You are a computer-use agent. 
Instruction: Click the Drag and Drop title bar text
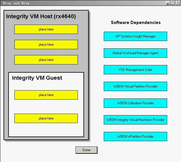pyautogui.click(x=16, y=3)
